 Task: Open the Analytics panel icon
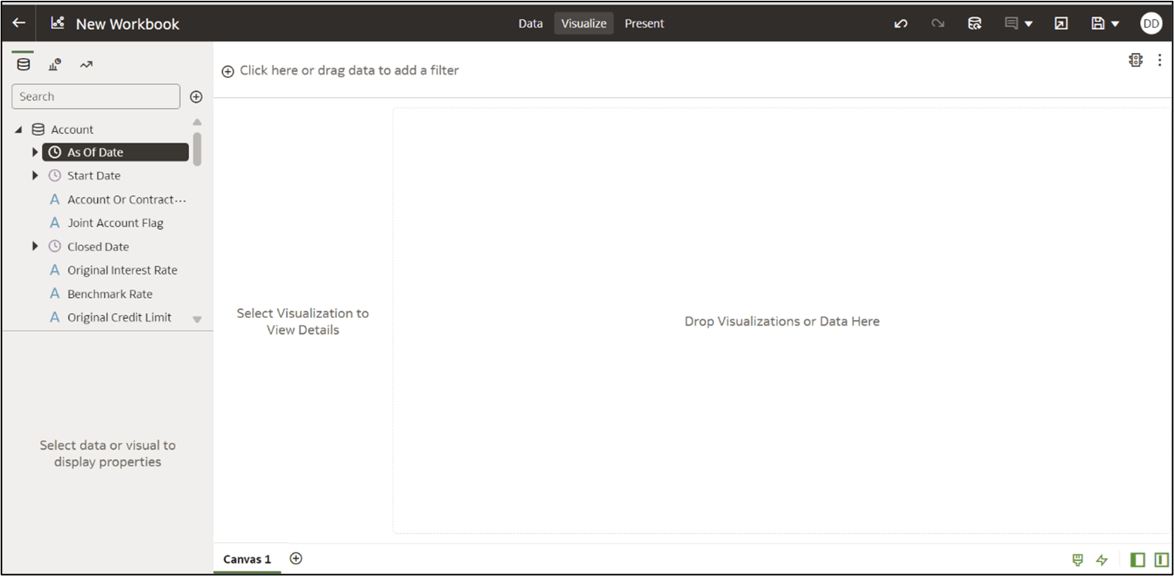[86, 64]
